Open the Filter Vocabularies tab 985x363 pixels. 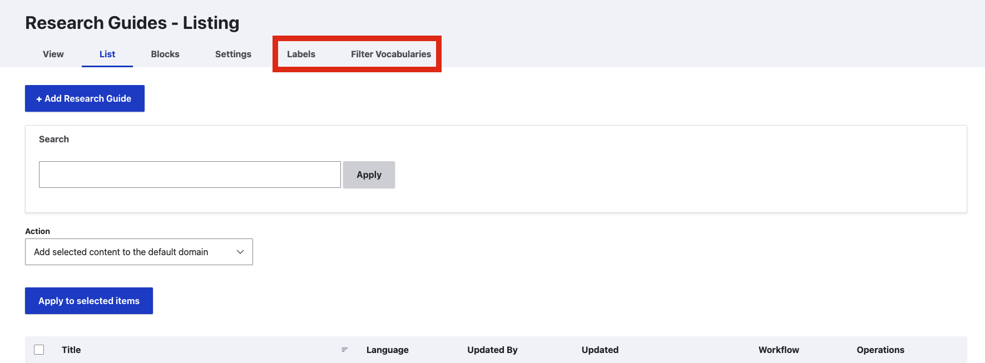[x=391, y=54]
